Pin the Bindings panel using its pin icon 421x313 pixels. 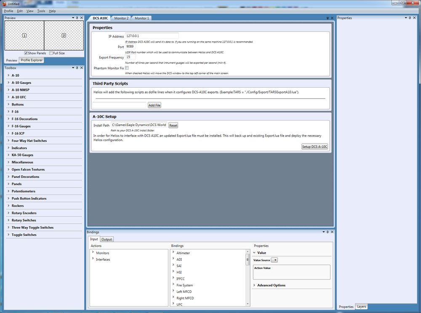328,232
